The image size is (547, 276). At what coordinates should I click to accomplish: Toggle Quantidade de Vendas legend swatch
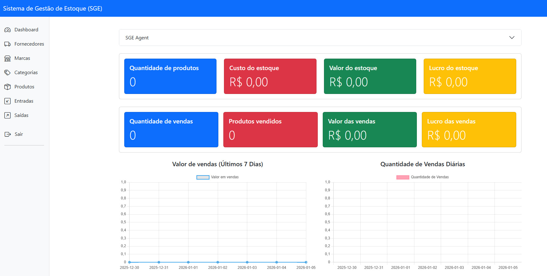[x=403, y=177]
